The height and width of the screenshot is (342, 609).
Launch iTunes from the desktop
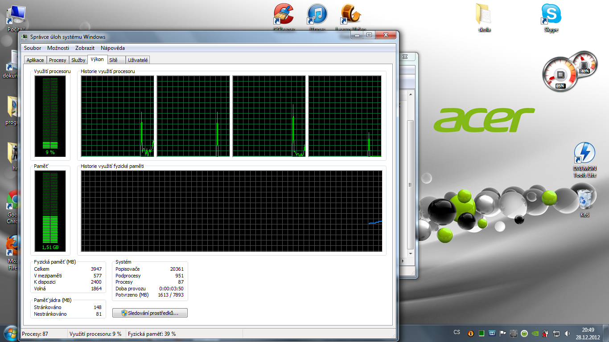(x=317, y=17)
